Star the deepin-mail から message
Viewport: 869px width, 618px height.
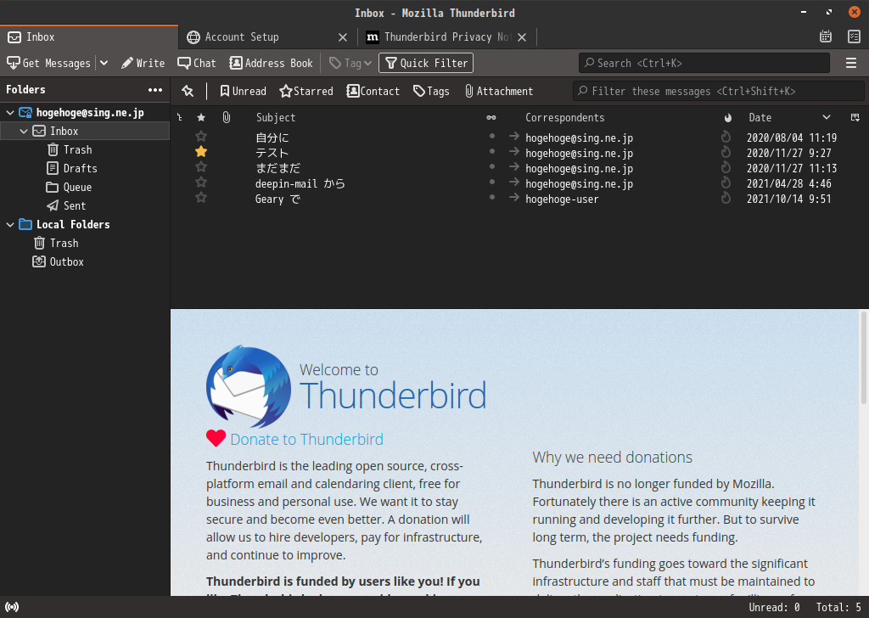[201, 183]
